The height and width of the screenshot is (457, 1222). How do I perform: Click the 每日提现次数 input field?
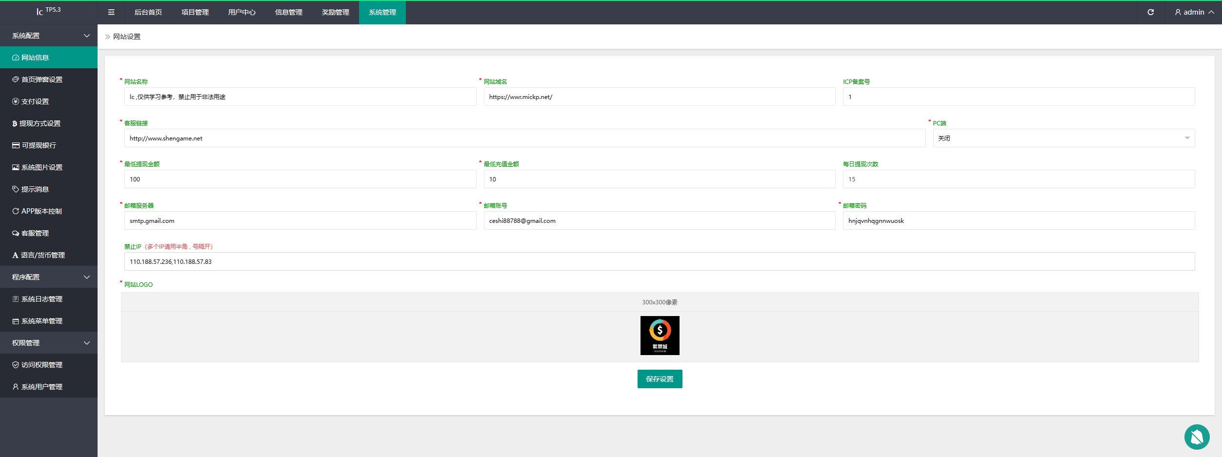pos(1019,179)
